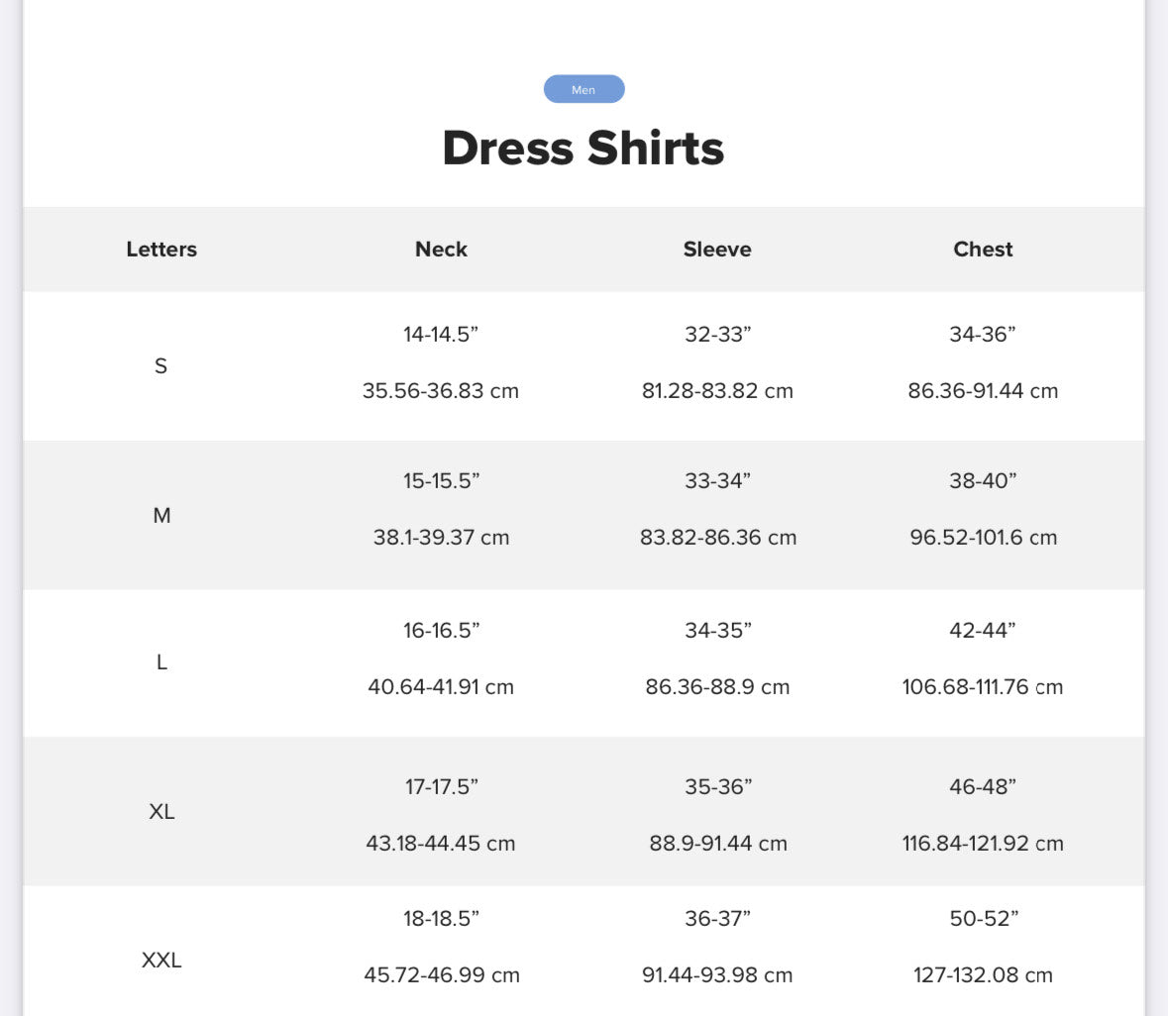Click sleeve value 36-37" for XXL
The image size is (1168, 1016).
point(718,919)
